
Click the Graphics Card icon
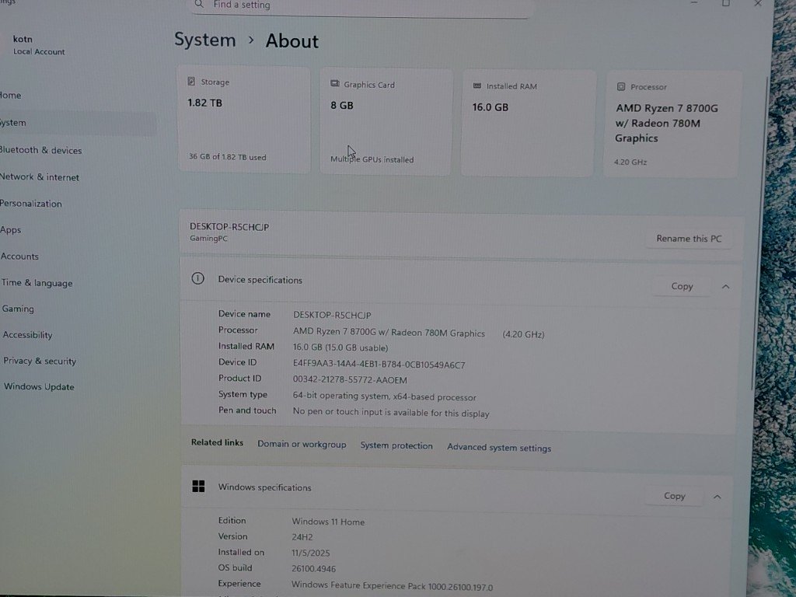(334, 84)
